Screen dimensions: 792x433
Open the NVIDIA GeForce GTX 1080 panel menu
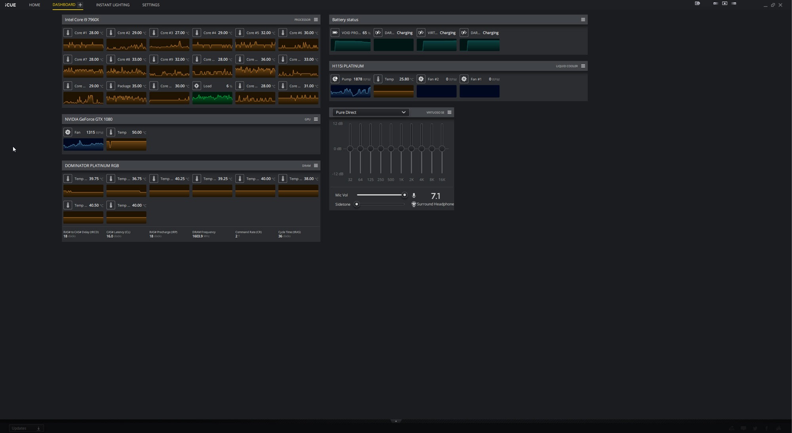[316, 119]
